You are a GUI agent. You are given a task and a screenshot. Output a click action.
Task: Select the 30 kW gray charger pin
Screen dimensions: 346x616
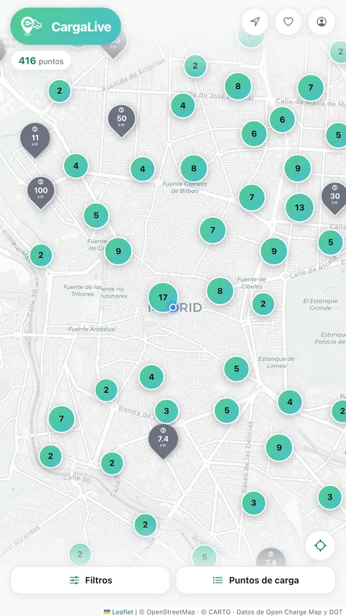(x=334, y=198)
